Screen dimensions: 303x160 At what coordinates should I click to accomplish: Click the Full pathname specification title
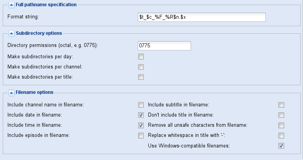pos(46,5)
